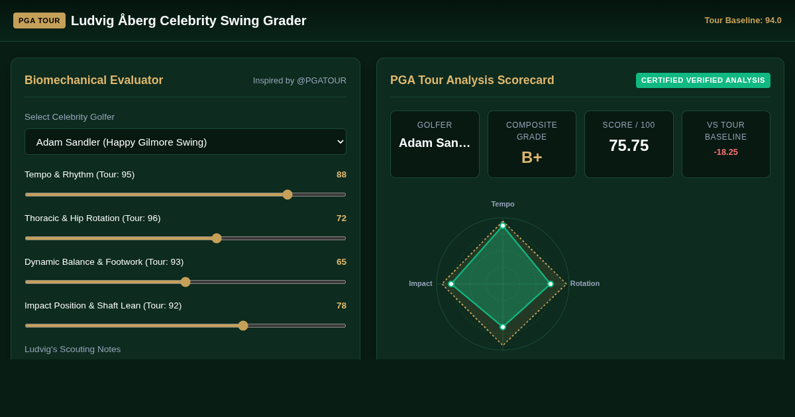Click the -18.25 vs tour baseline value
This screenshot has width=795, height=417.
725,152
